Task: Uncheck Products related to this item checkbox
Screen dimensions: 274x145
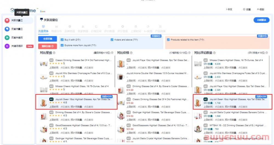Action: (168, 40)
